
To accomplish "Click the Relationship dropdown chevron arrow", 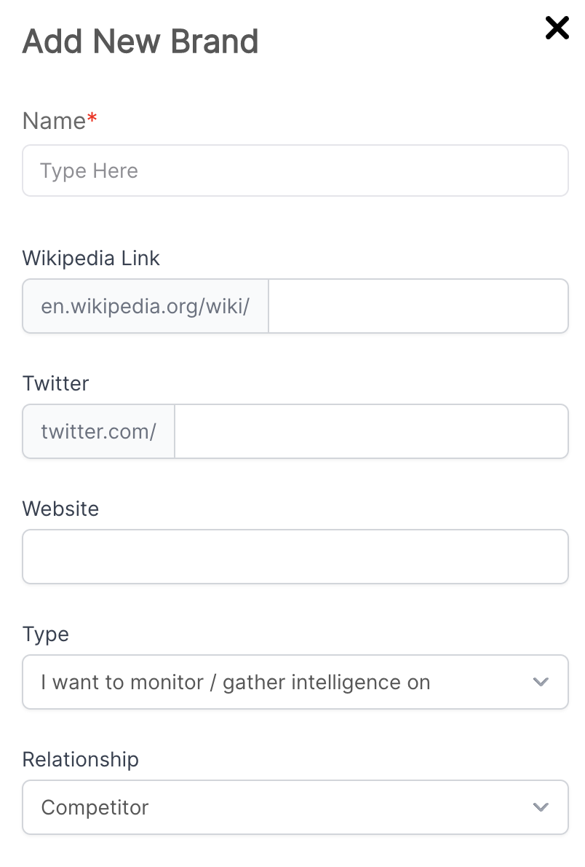I will pyautogui.click(x=540, y=807).
